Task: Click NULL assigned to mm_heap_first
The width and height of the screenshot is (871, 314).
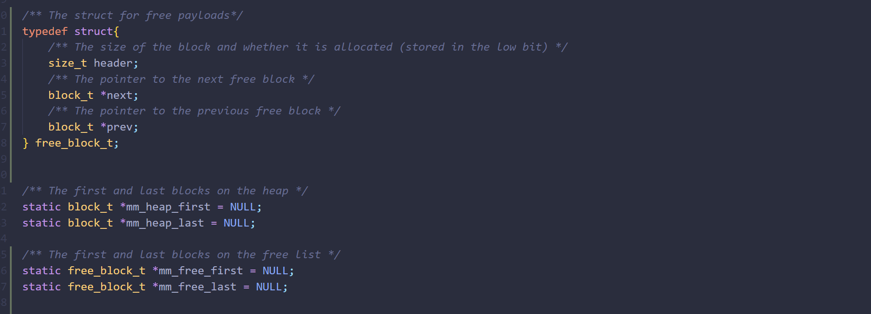Action: click(x=242, y=207)
